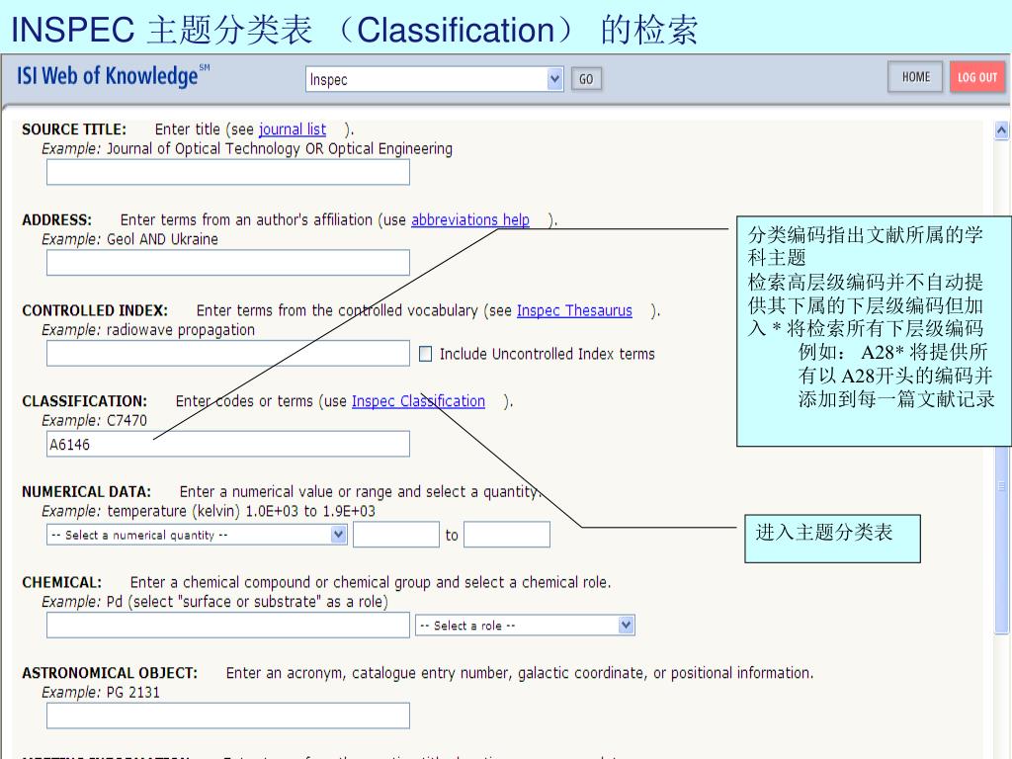This screenshot has width=1012, height=759.
Task: Expand the Select a numerical quantity dropdown
Action: 197,535
